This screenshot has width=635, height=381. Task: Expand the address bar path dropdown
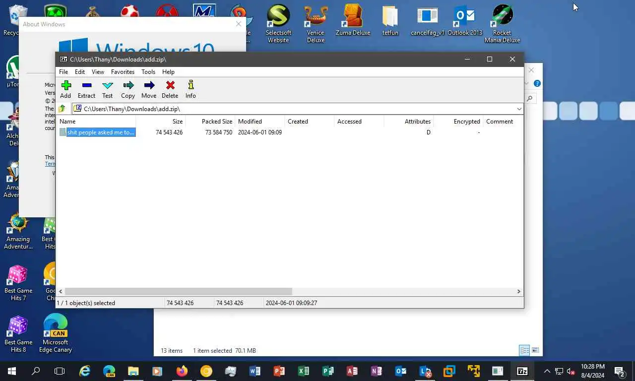(x=519, y=109)
